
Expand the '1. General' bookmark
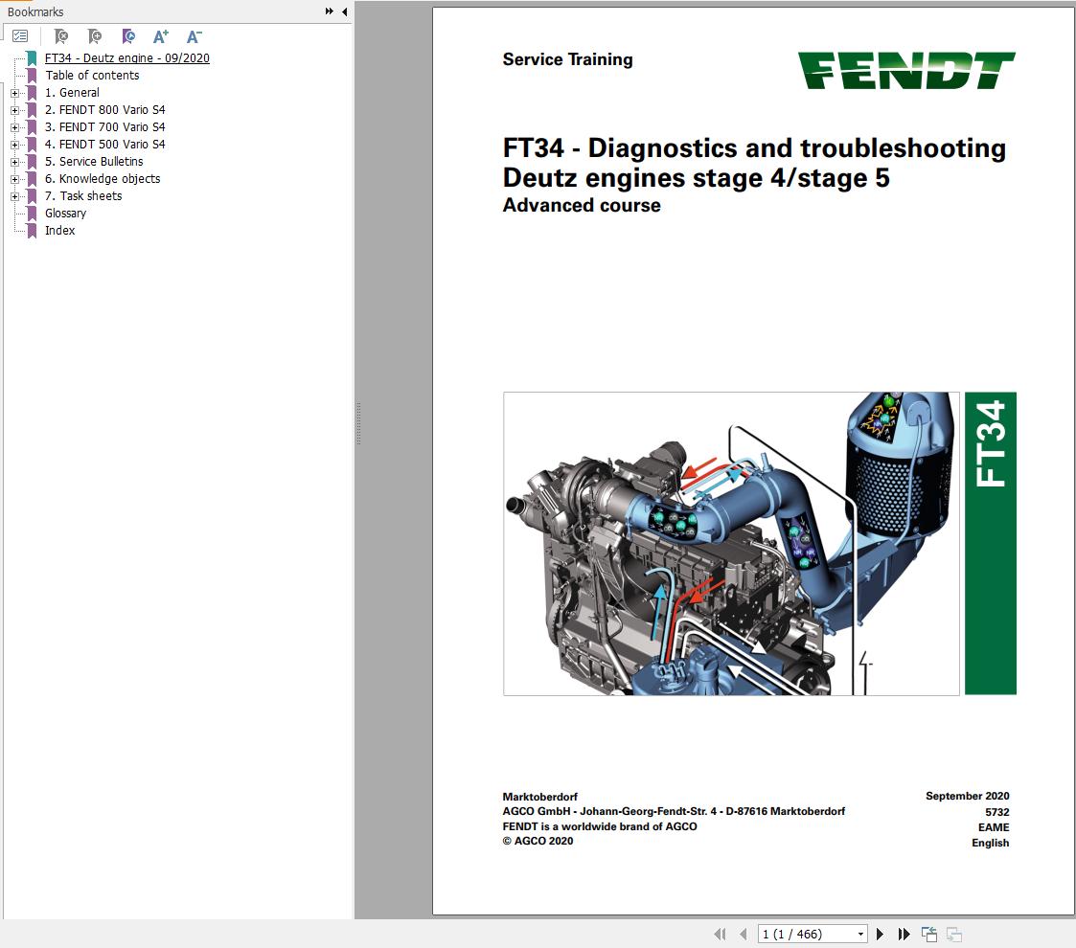point(15,93)
